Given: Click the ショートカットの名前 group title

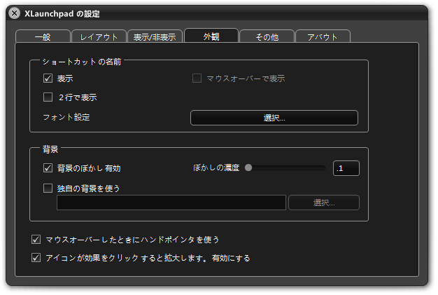Looking at the screenshot, I should (x=82, y=62).
